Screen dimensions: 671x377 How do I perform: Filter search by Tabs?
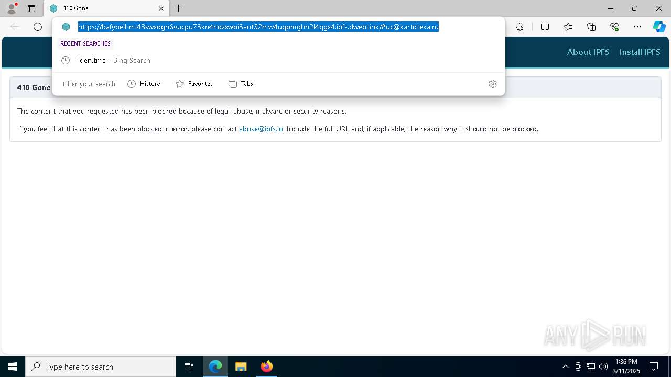[241, 84]
